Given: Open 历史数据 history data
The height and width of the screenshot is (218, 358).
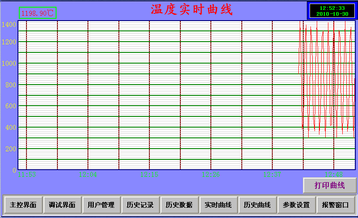Looking at the screenshot, I should (x=179, y=205).
